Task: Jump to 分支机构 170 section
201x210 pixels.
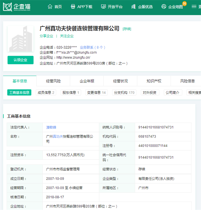Action: 124,93
